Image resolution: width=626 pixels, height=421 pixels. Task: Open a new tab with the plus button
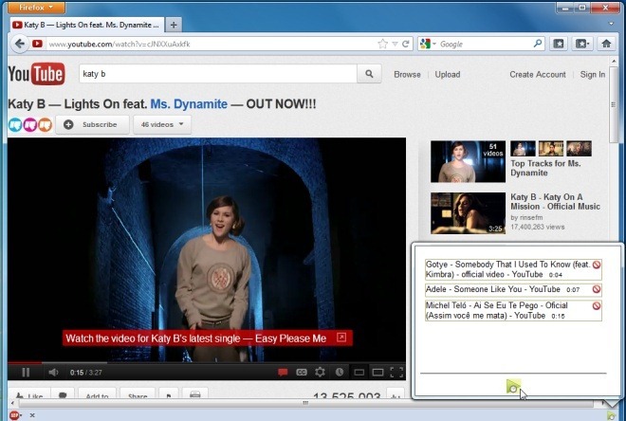point(174,25)
